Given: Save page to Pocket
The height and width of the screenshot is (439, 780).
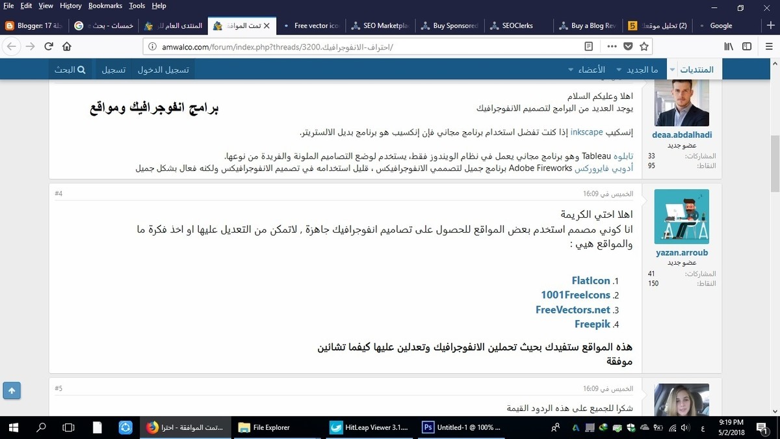Looking at the screenshot, I should [628, 46].
